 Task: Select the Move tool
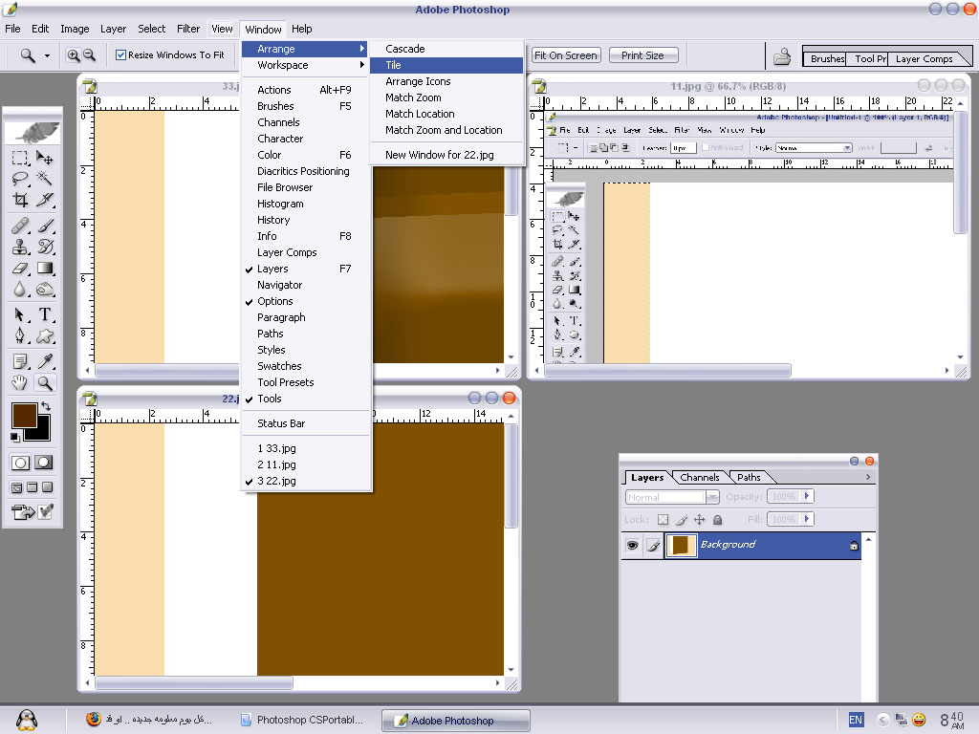pos(44,158)
